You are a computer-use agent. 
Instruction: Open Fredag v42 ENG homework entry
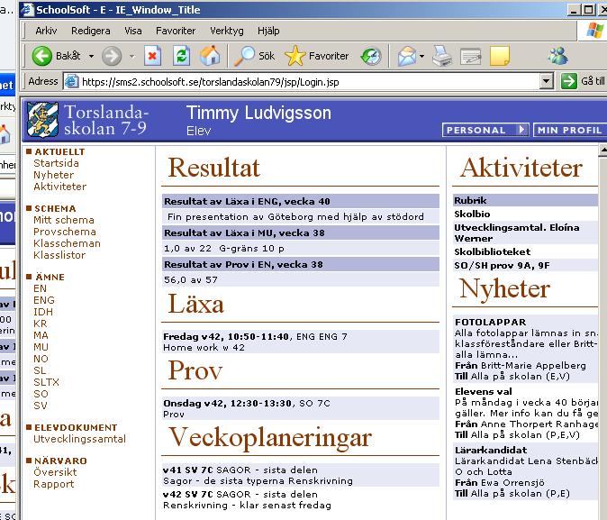point(301,342)
